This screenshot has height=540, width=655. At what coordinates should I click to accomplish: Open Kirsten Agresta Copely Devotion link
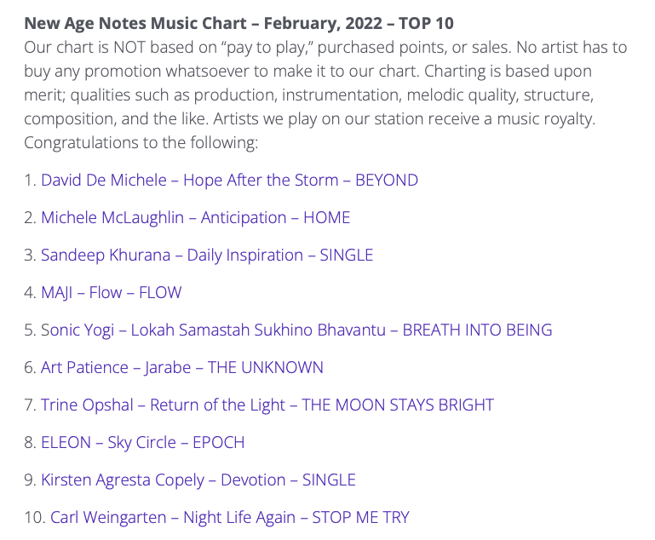pyautogui.click(x=198, y=480)
